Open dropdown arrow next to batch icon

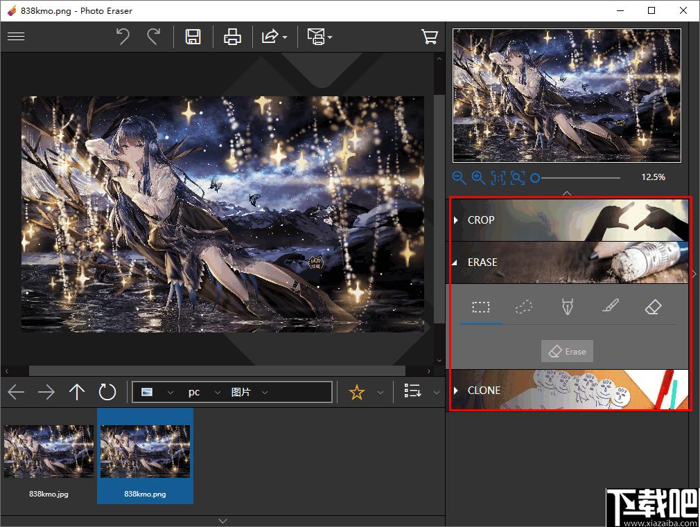[330, 37]
